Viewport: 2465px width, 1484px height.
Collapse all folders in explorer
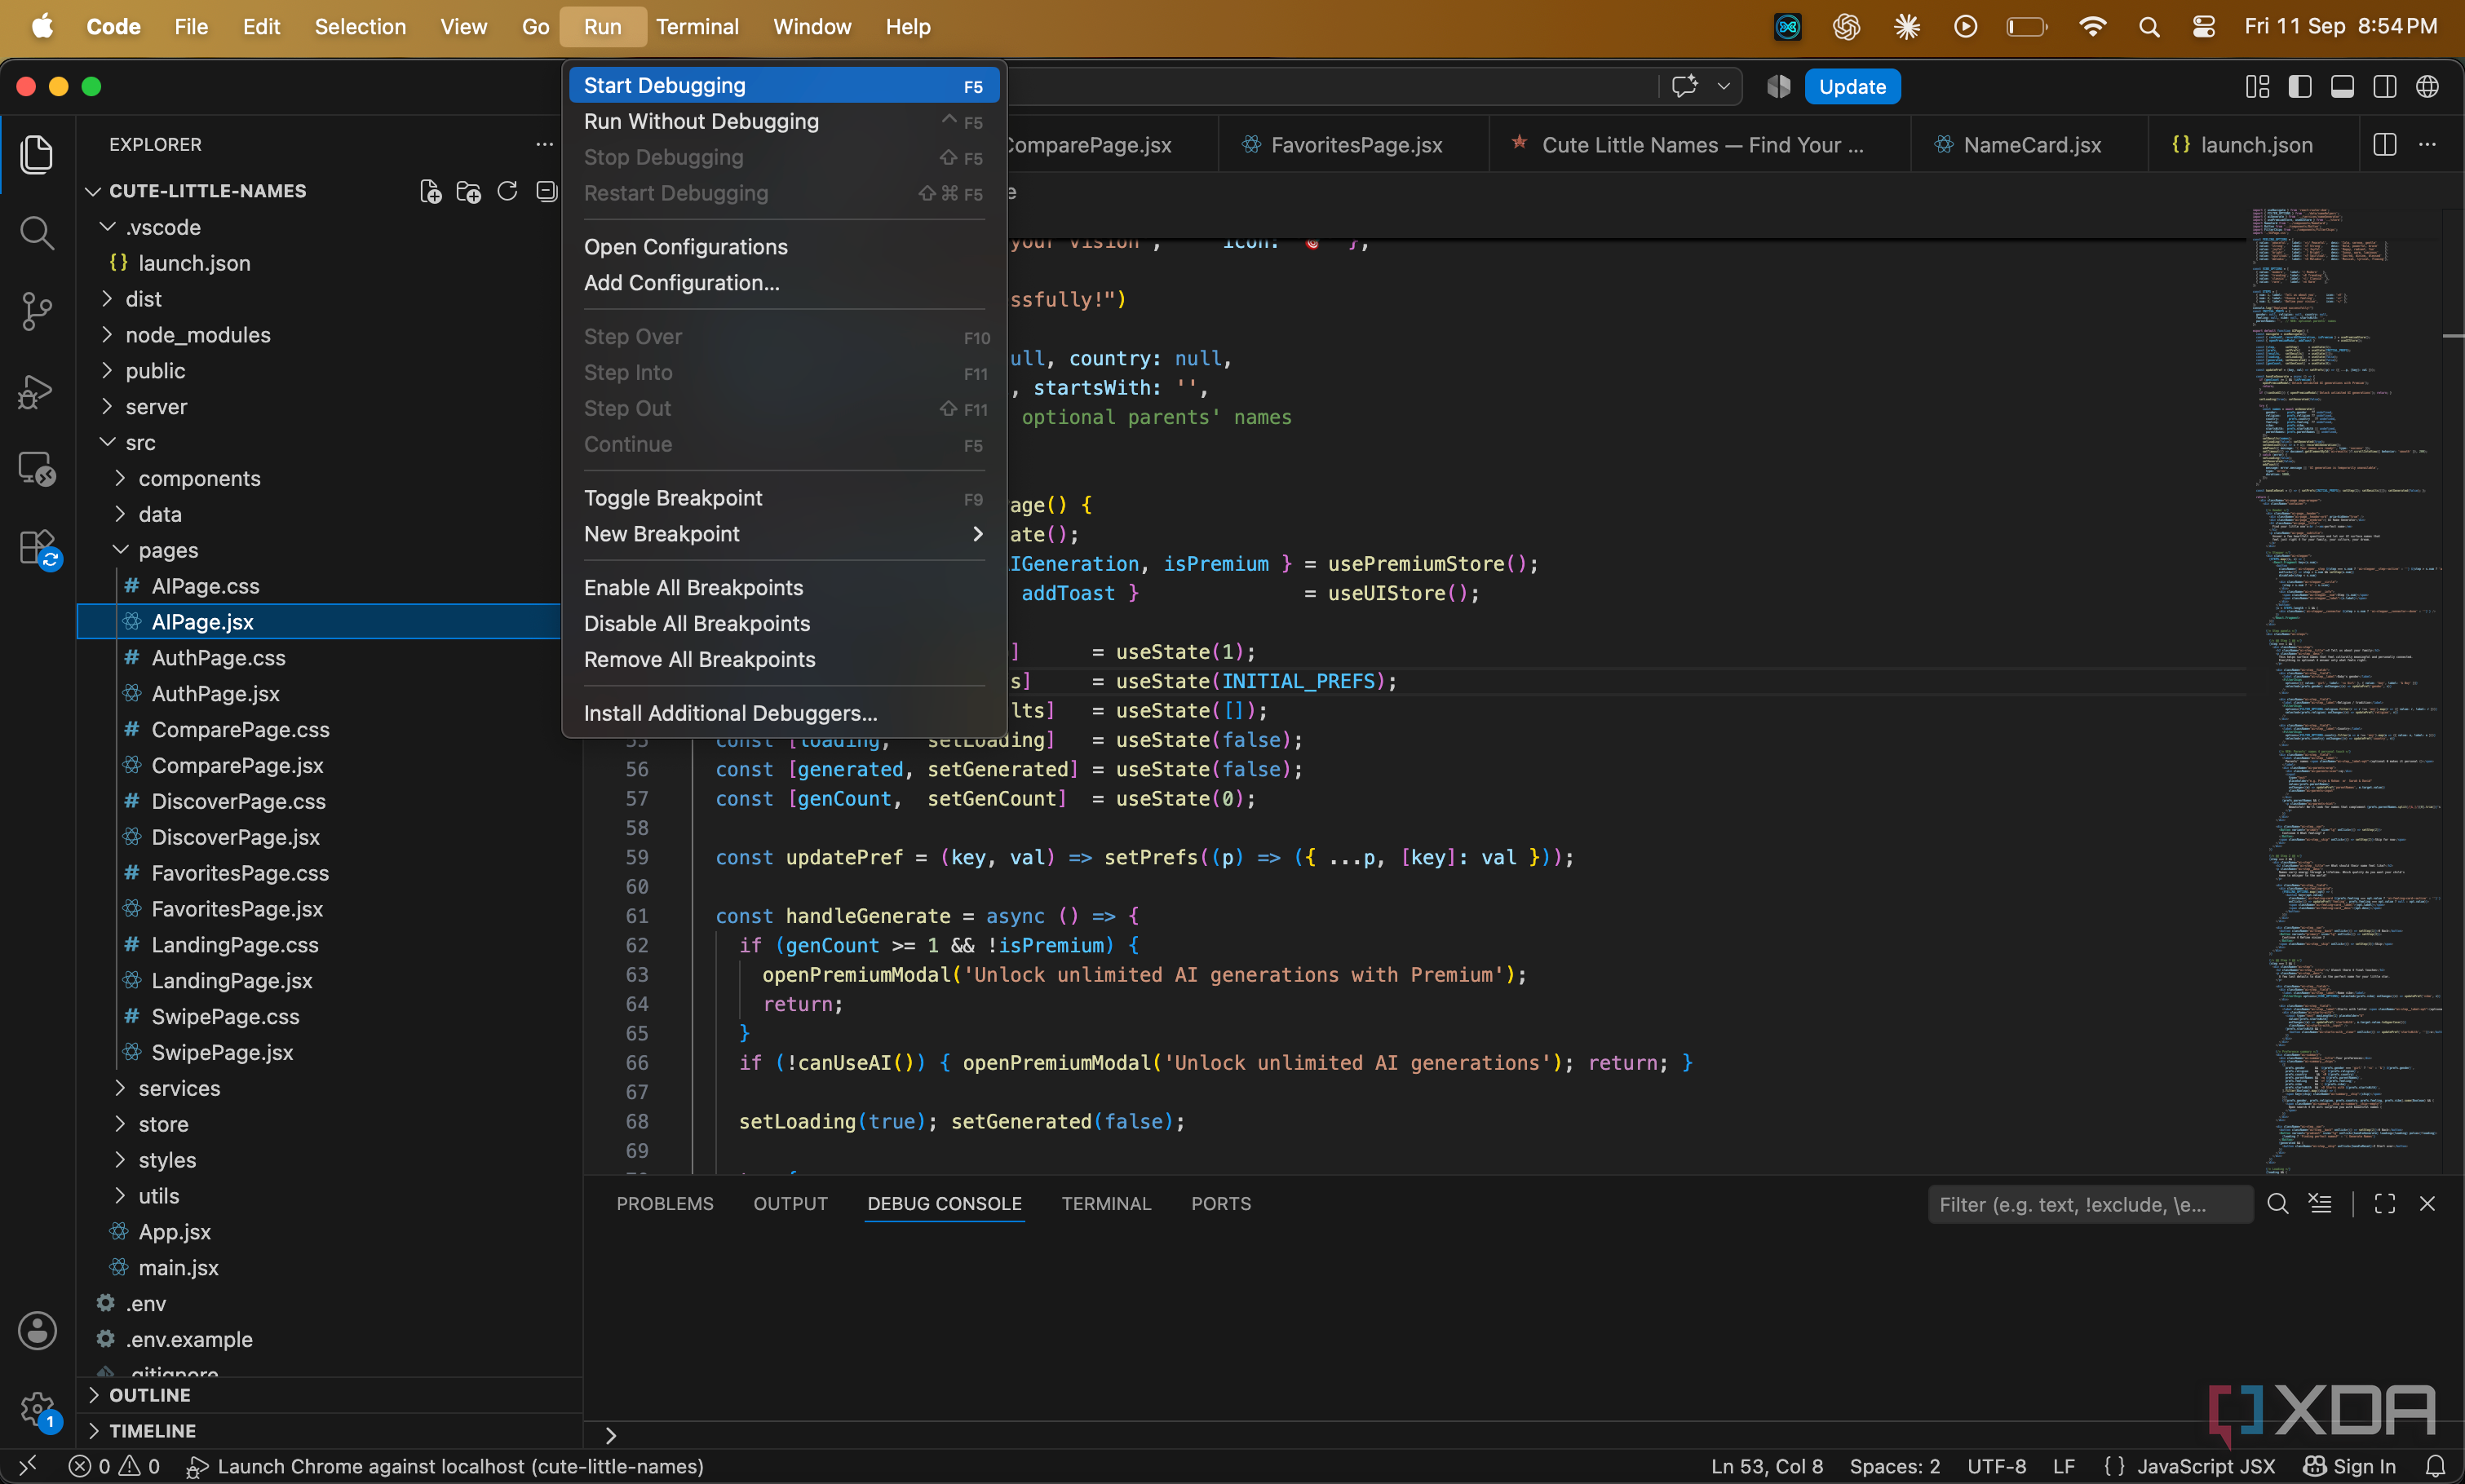pyautogui.click(x=547, y=191)
